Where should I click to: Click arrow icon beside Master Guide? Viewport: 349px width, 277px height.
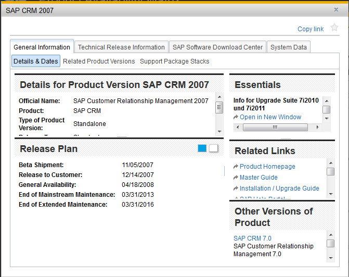pos(236,177)
